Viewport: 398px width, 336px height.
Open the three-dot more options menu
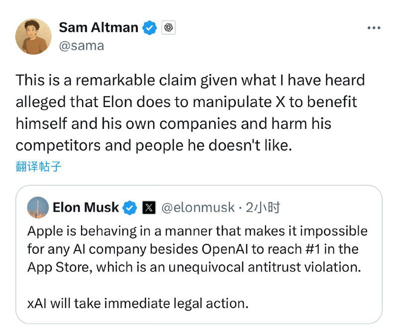tap(373, 28)
